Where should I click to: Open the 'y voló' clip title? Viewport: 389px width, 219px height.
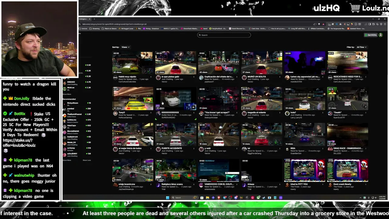click(x=207, y=148)
